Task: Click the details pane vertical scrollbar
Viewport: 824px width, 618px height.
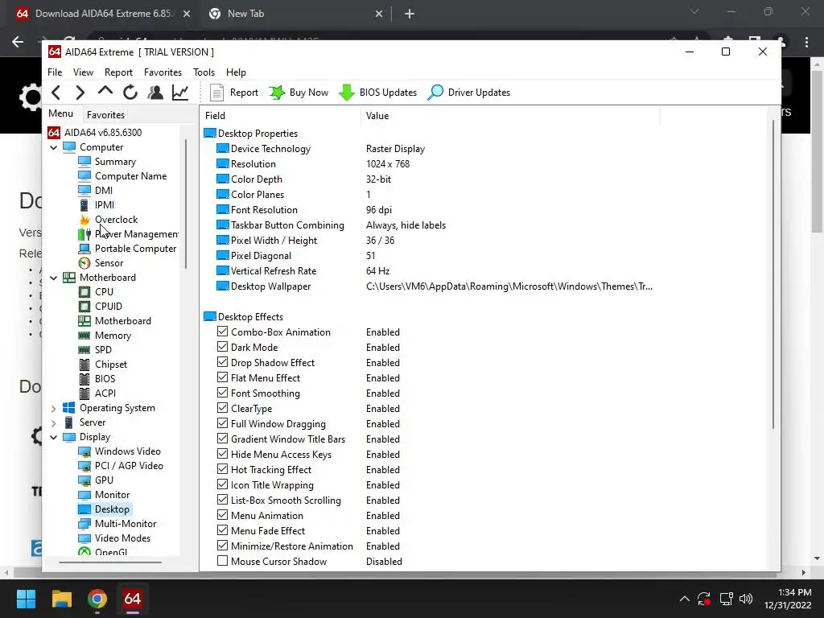Action: click(x=773, y=274)
